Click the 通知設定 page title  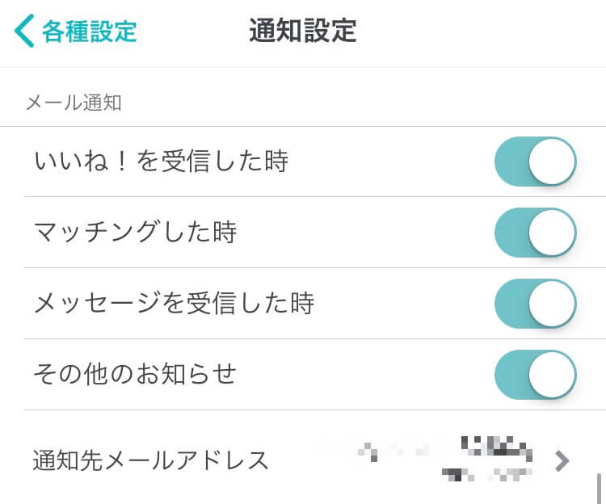point(303,31)
